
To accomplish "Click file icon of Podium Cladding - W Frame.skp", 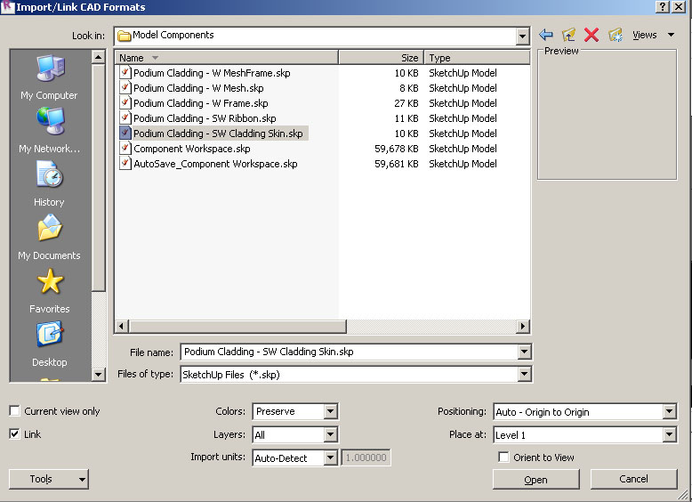I will click(125, 102).
